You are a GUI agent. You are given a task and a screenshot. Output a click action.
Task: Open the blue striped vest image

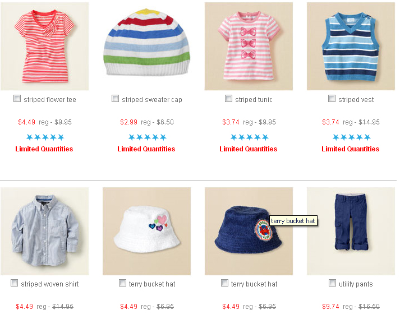tap(351, 47)
